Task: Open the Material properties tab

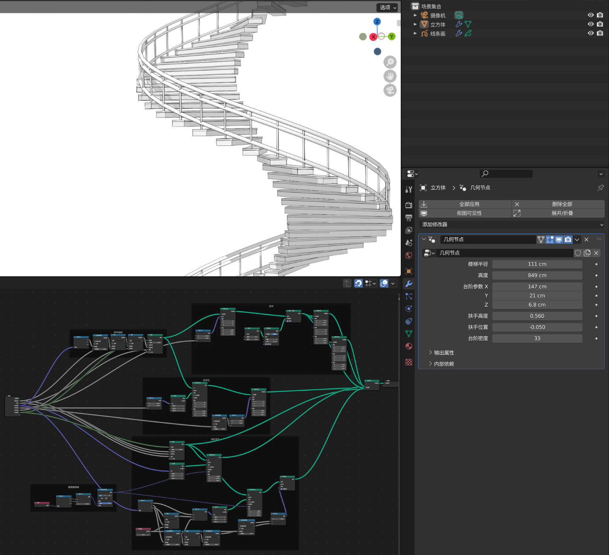Action: coord(409,346)
